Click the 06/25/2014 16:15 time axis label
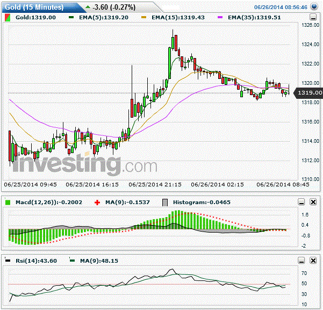323x310 pixels. 92,184
